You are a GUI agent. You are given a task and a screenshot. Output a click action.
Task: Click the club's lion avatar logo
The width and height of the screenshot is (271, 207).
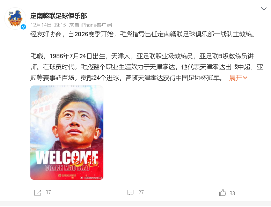click(x=15, y=18)
